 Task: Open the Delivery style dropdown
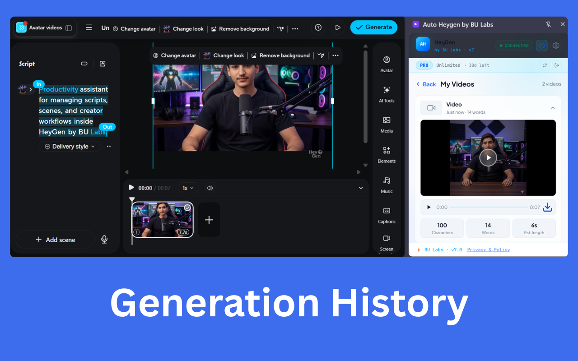(x=70, y=146)
